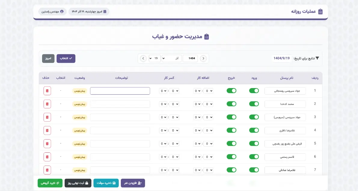358x191 pixels.
Task: Disable the خروج switch for محمد کدخدا
Action: [x=231, y=104]
